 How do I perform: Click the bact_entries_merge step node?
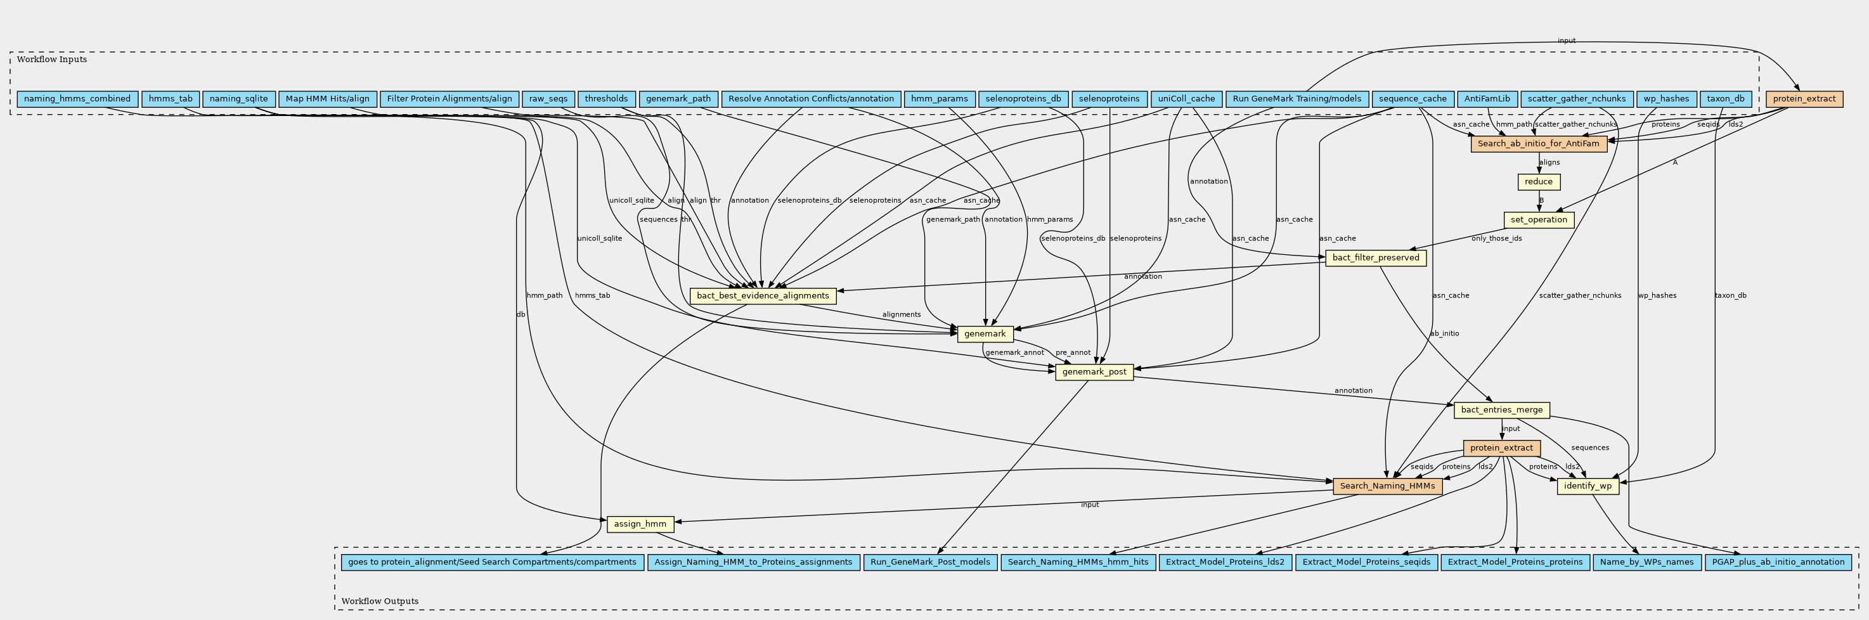pyautogui.click(x=1501, y=410)
